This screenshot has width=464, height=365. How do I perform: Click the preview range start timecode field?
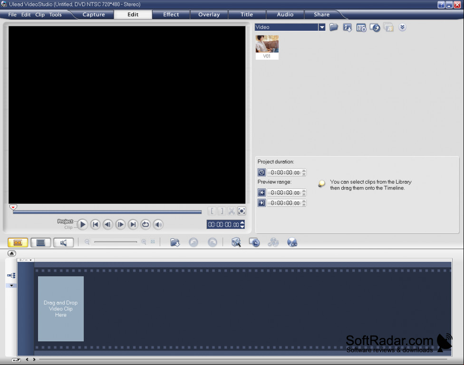click(284, 193)
